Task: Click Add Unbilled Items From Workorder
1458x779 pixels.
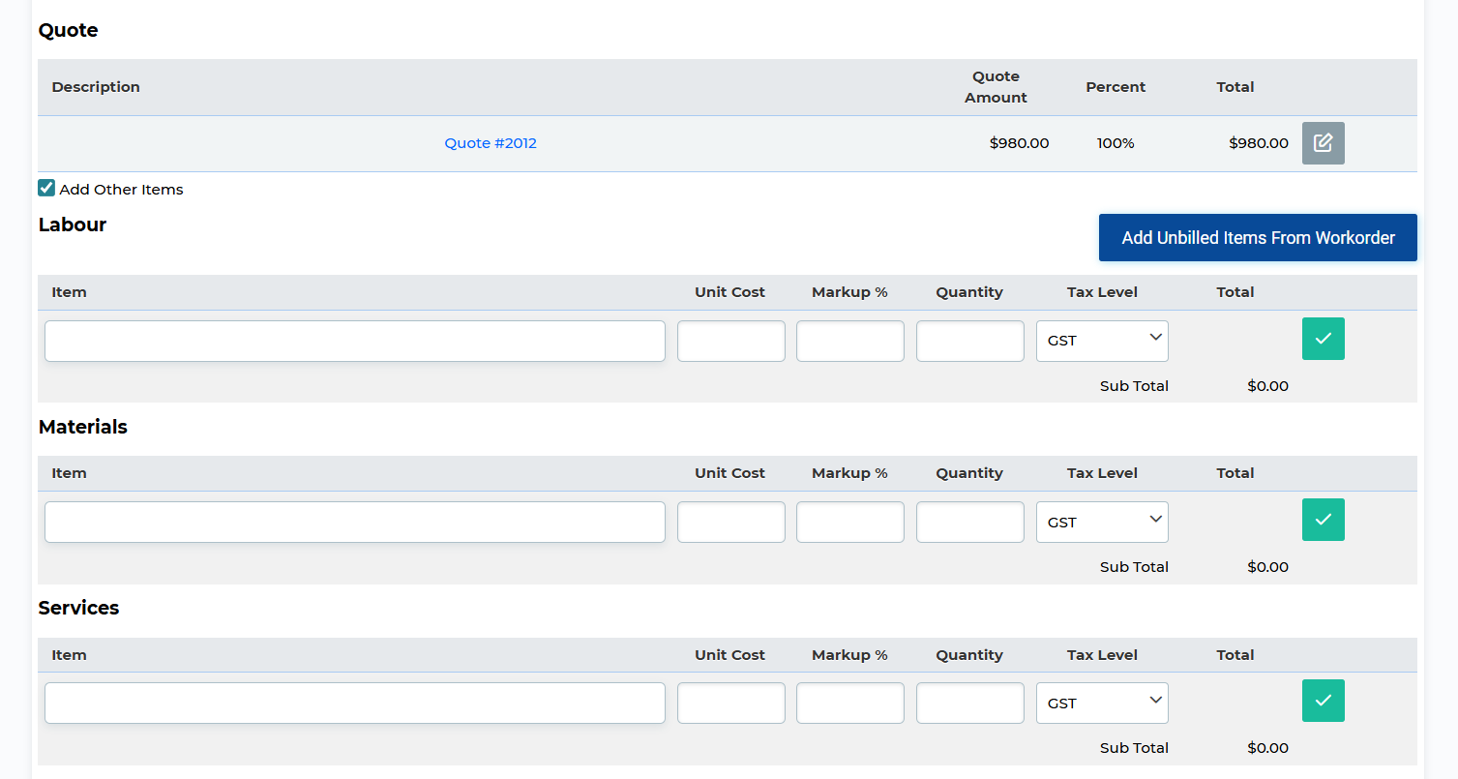Action: point(1258,238)
